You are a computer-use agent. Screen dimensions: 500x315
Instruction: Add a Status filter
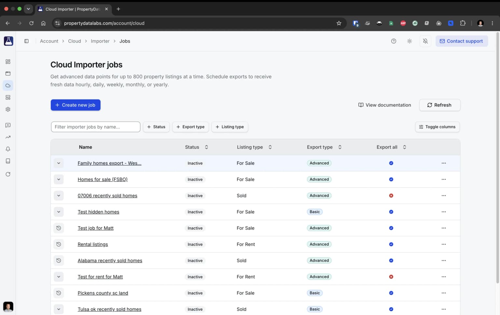pyautogui.click(x=156, y=127)
